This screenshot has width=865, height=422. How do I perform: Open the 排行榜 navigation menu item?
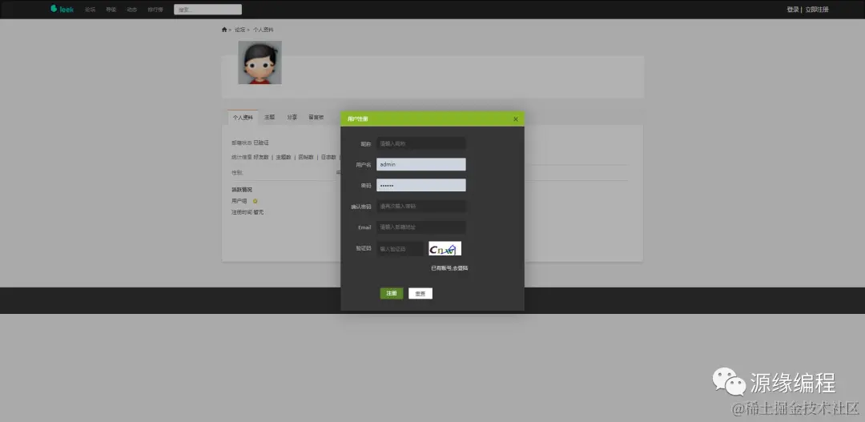pyautogui.click(x=155, y=10)
